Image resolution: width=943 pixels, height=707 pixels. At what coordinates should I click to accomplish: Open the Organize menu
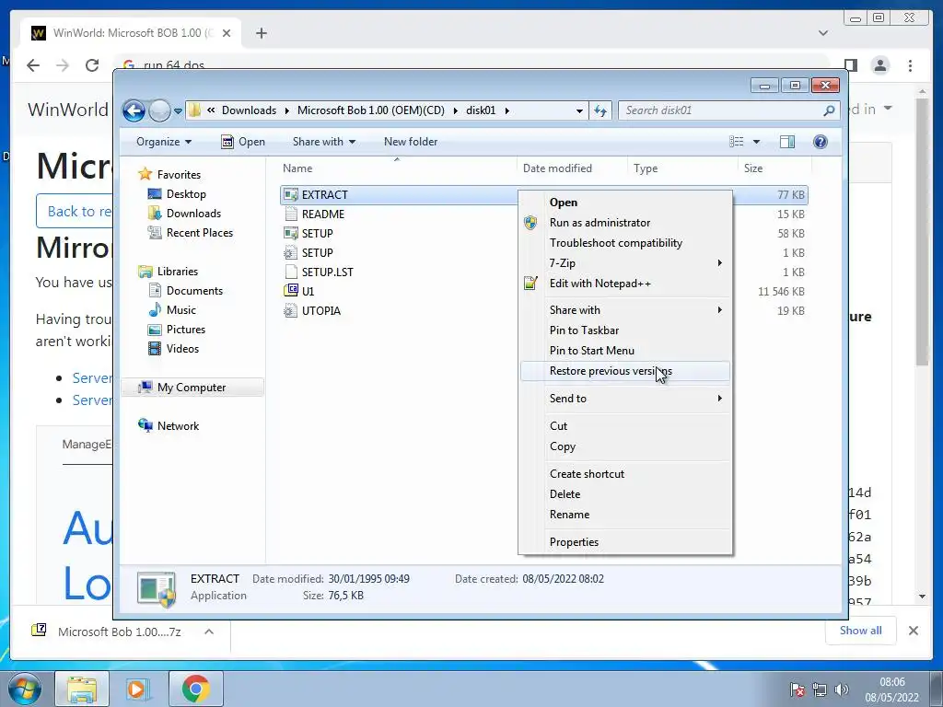pos(164,142)
